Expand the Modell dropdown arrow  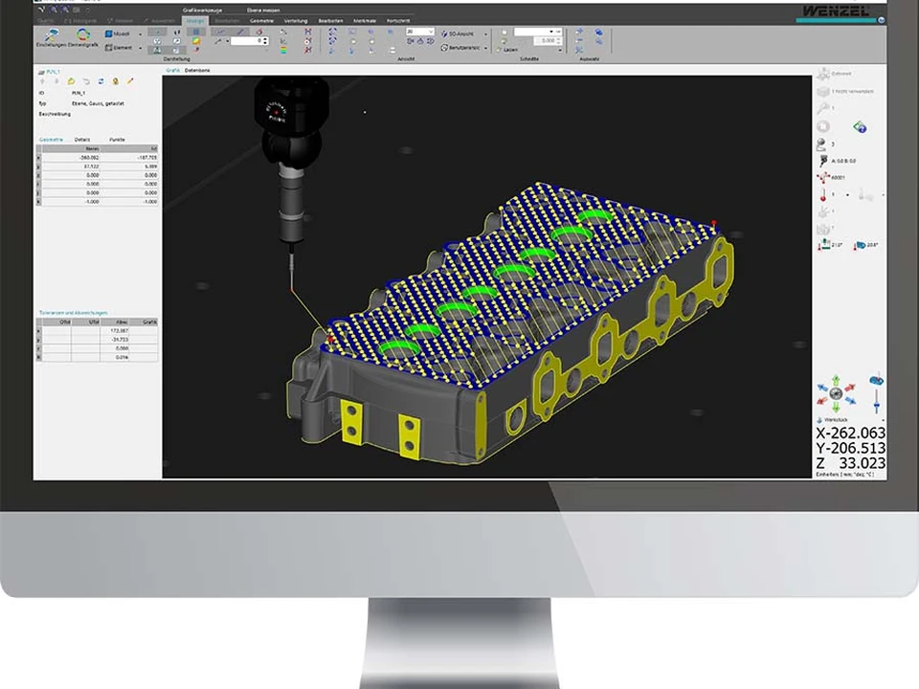tap(140, 34)
